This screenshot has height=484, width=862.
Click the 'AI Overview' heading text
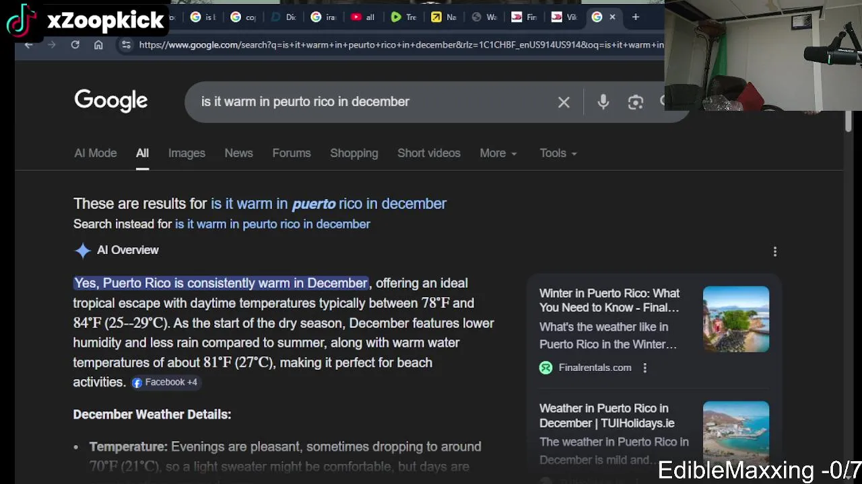(128, 250)
